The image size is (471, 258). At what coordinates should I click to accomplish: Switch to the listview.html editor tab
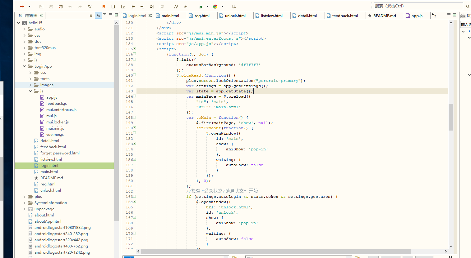click(272, 16)
